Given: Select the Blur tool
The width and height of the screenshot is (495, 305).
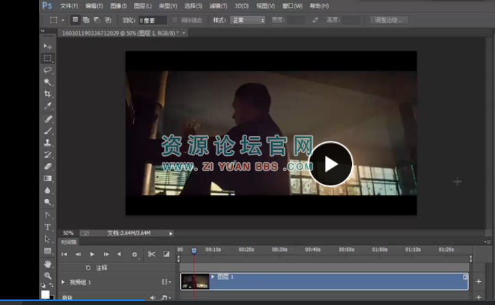Looking at the screenshot, I should [48, 190].
